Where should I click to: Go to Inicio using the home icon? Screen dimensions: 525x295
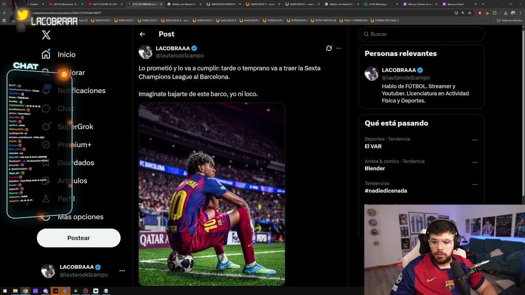[x=46, y=54]
